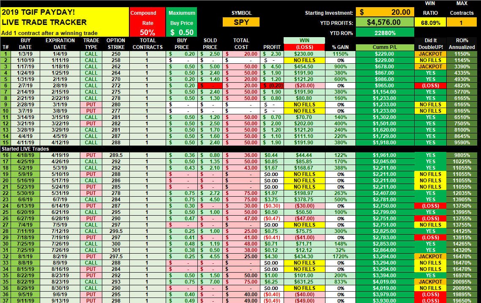This screenshot has width=481, height=303.
Task: Click total cost 36.00 in row 16
Action: point(241,155)
